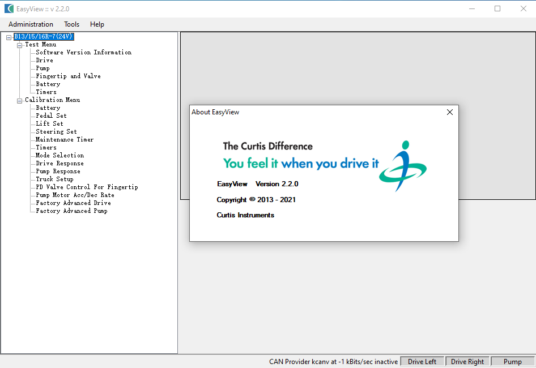Viewport: 536px width, 368px height.
Task: Open Factory Advanced Drive item
Action: point(73,203)
